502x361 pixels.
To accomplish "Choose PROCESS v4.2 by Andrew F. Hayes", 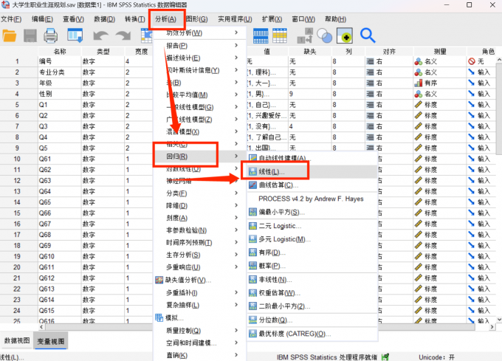I will pos(312,199).
